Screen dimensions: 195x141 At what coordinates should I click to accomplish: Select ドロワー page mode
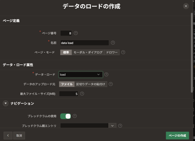point(112,52)
